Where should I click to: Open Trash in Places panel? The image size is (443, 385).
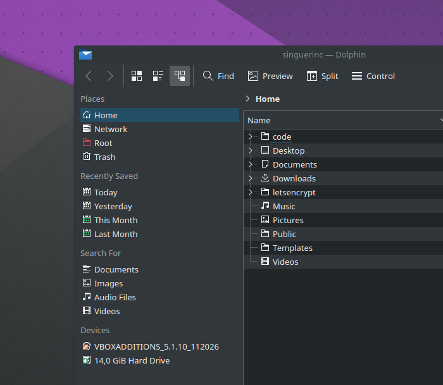click(x=159, y=157)
